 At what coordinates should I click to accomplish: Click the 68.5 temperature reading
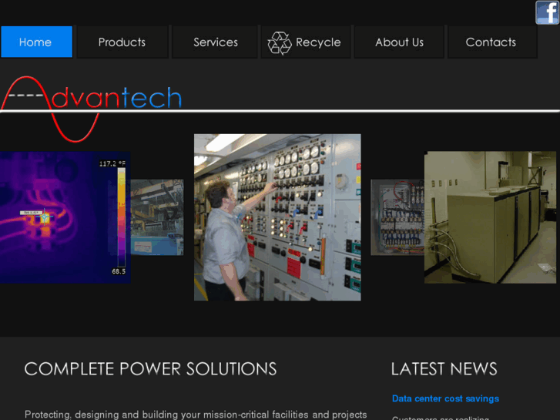coord(119,272)
